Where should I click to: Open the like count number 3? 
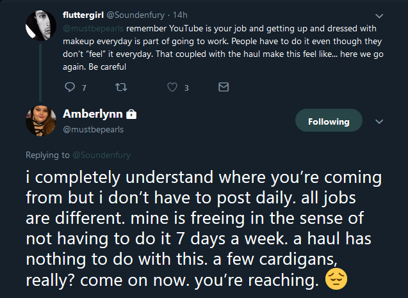pos(186,88)
